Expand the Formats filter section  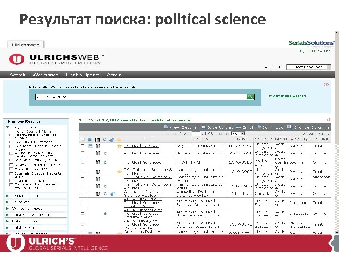(8, 202)
